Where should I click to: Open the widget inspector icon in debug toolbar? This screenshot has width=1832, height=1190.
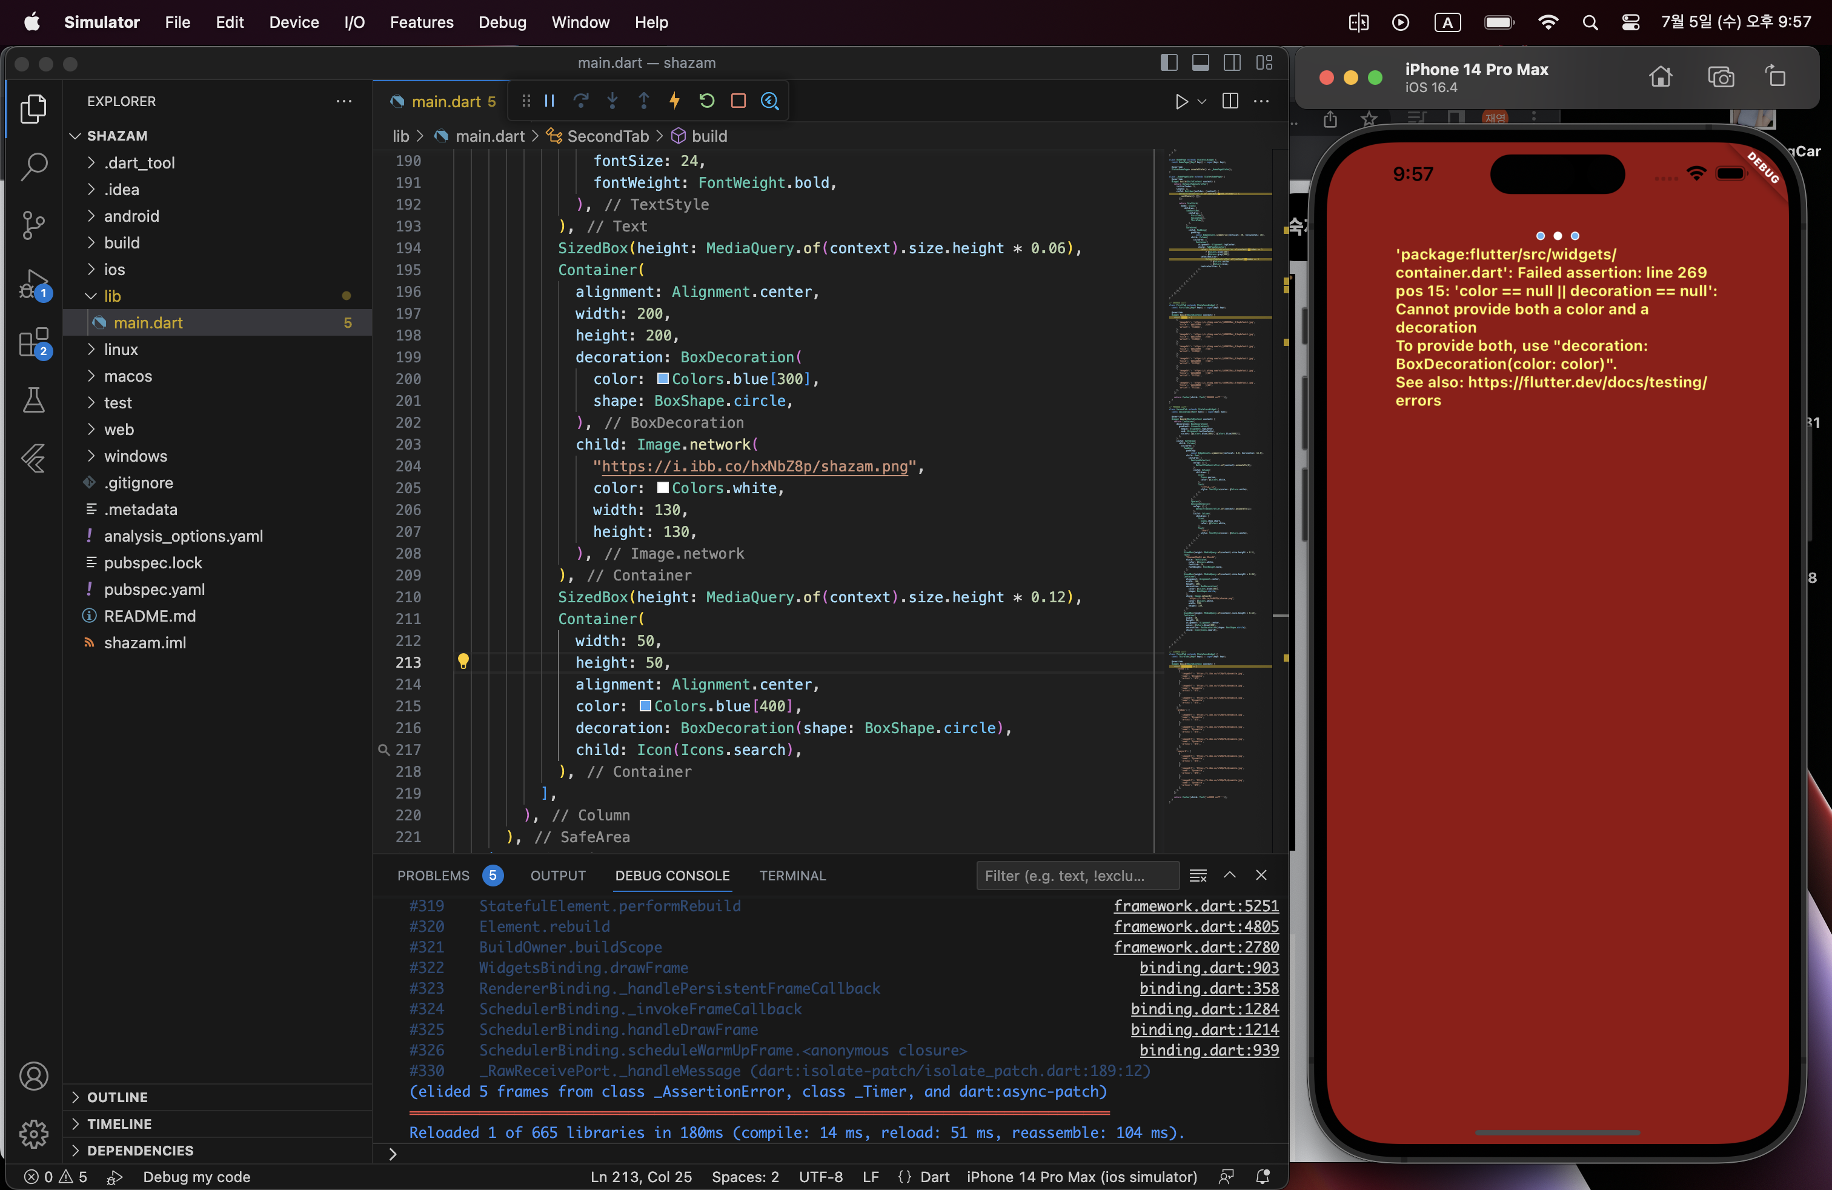click(x=770, y=101)
